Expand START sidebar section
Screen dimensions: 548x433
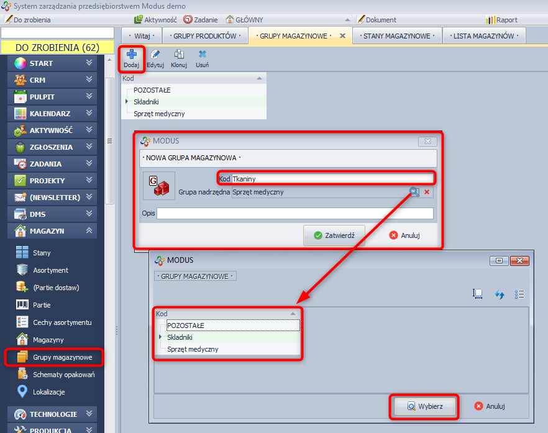tap(52, 63)
